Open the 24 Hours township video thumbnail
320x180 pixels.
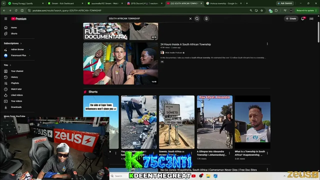[120, 63]
